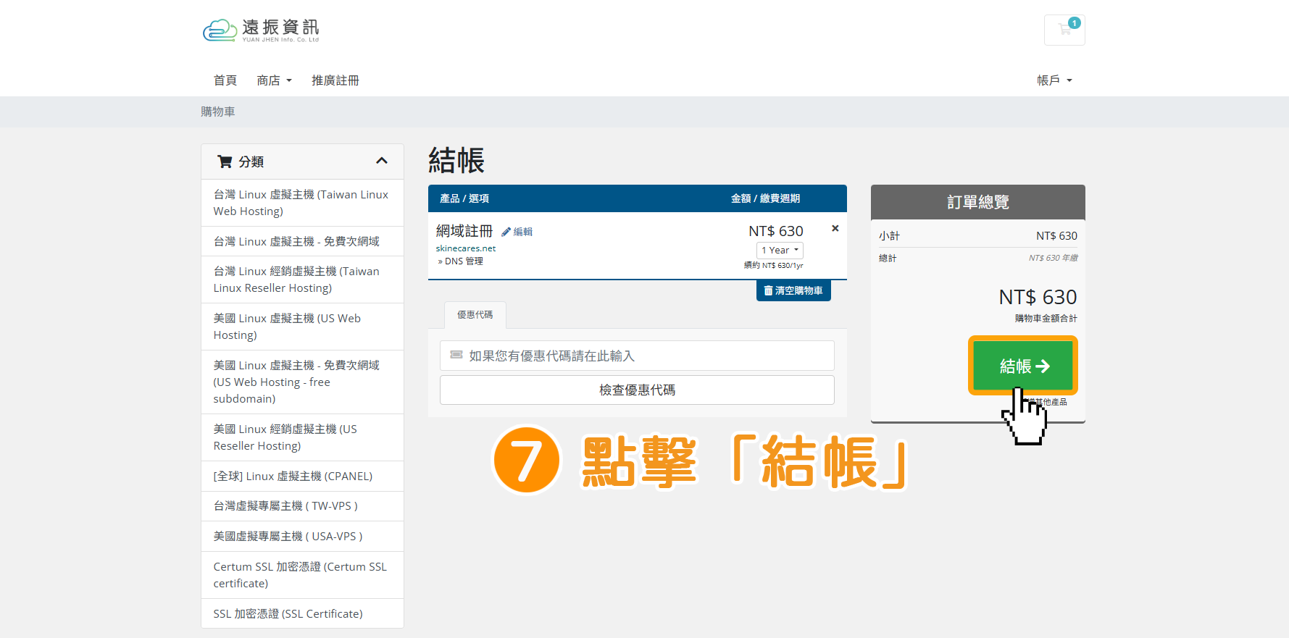Open [全球] Linux 虛擬主機 (CPANEL) category
The height and width of the screenshot is (638, 1289).
click(302, 476)
